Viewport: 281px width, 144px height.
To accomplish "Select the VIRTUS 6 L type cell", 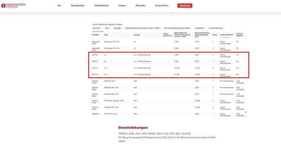I will [x=105, y=55].
